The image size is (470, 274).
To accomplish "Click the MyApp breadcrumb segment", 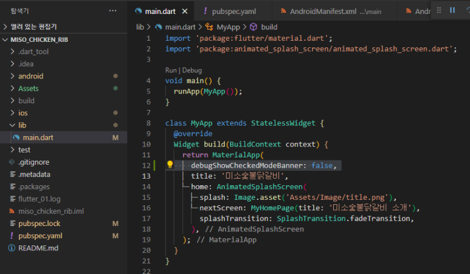I will (x=228, y=27).
